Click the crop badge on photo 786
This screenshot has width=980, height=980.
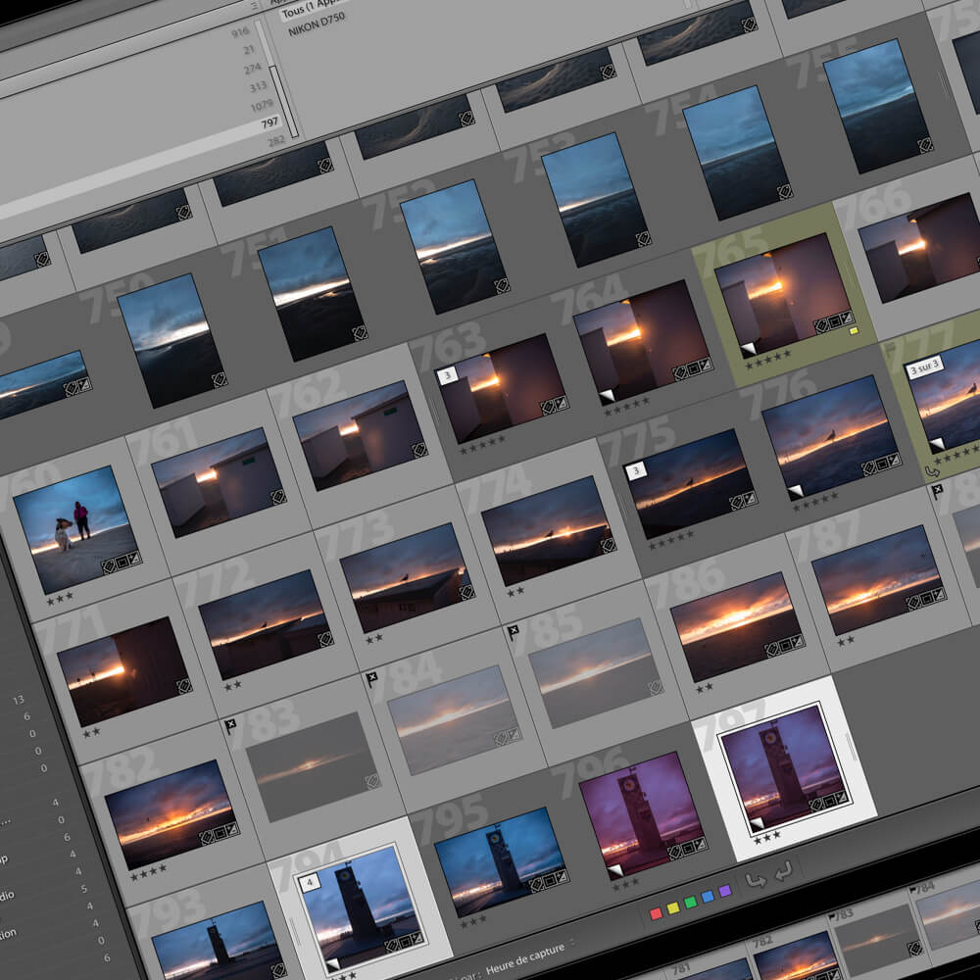784,645
